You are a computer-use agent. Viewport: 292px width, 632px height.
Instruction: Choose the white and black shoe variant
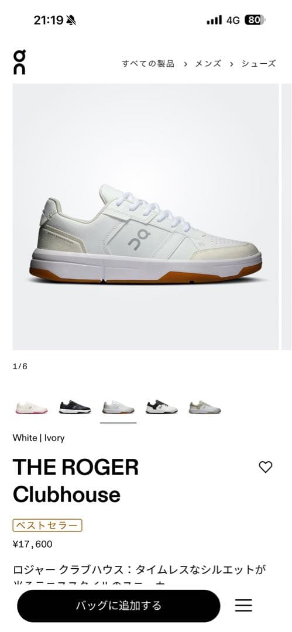[162, 407]
